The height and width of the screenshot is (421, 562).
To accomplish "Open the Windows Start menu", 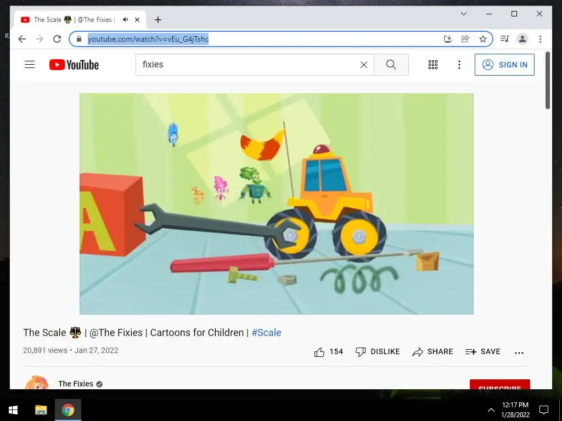I will pos(13,410).
